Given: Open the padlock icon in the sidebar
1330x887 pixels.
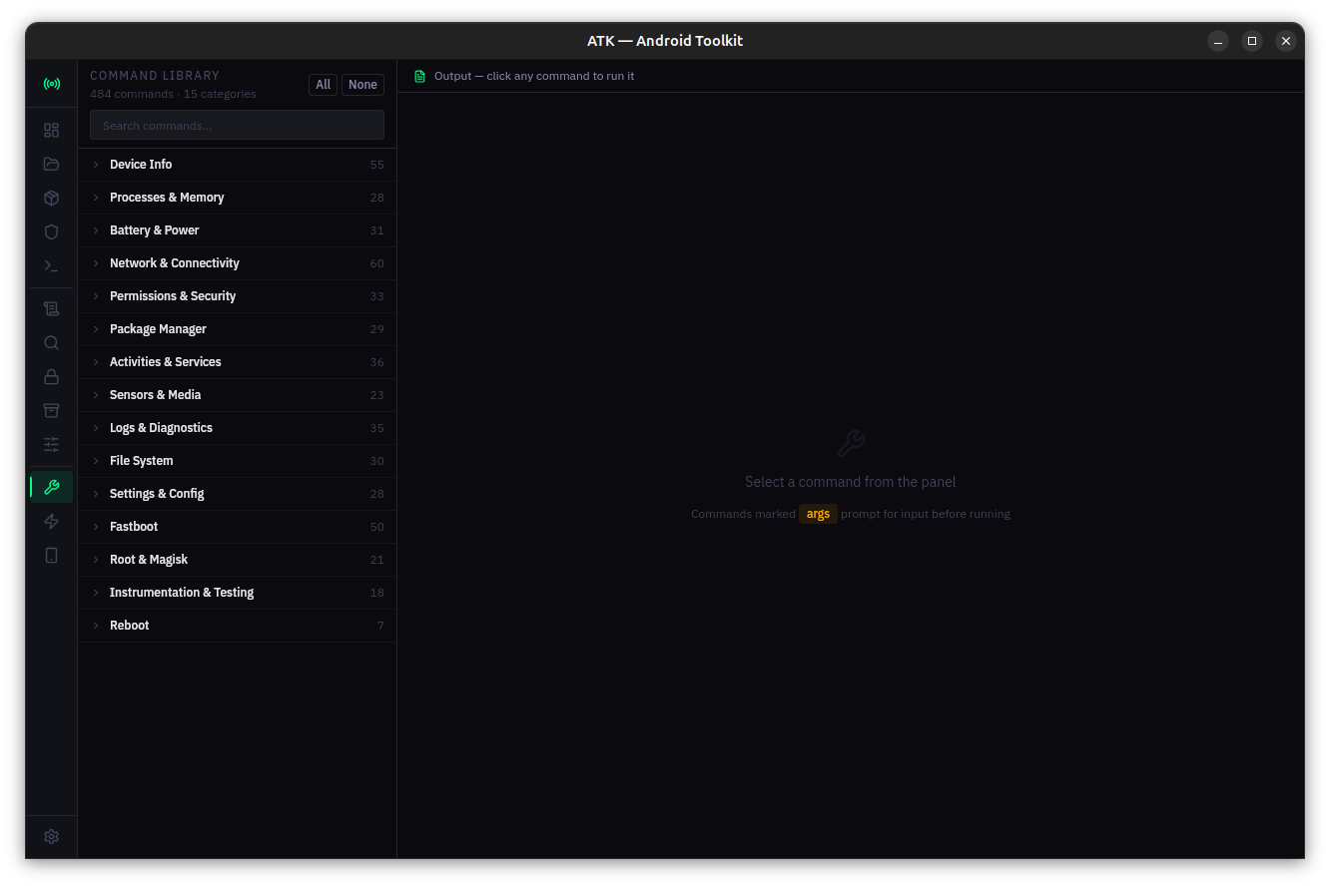Looking at the screenshot, I should coord(52,377).
